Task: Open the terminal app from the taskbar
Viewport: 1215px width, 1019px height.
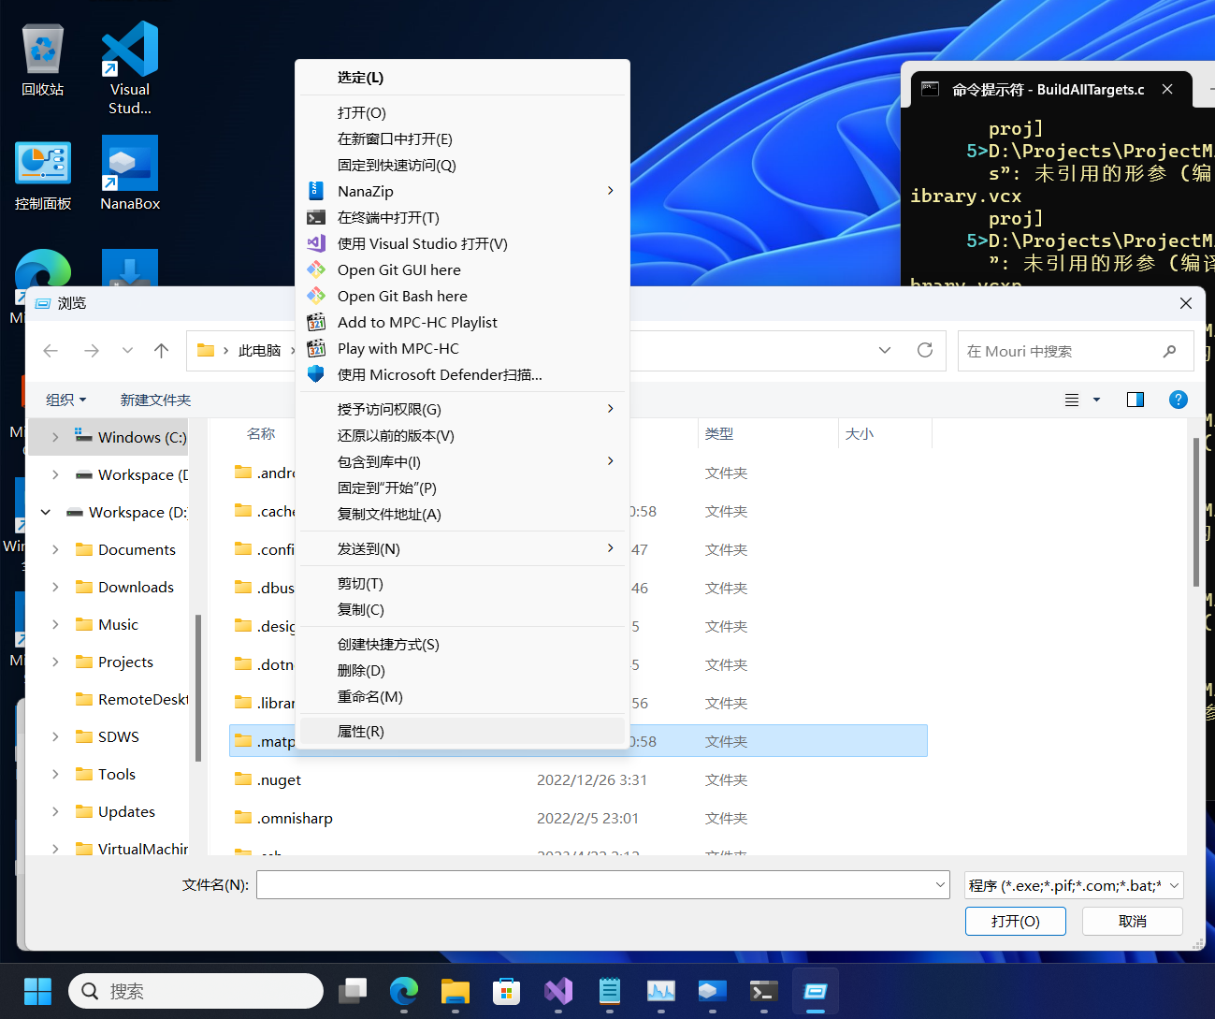Action: click(763, 990)
